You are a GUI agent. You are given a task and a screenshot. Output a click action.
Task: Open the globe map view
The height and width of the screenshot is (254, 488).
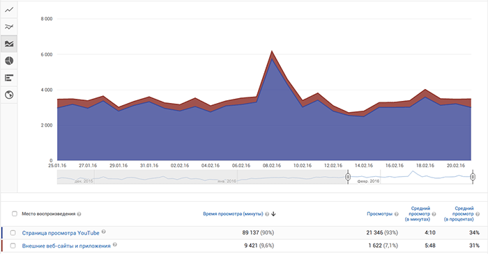(x=9, y=95)
